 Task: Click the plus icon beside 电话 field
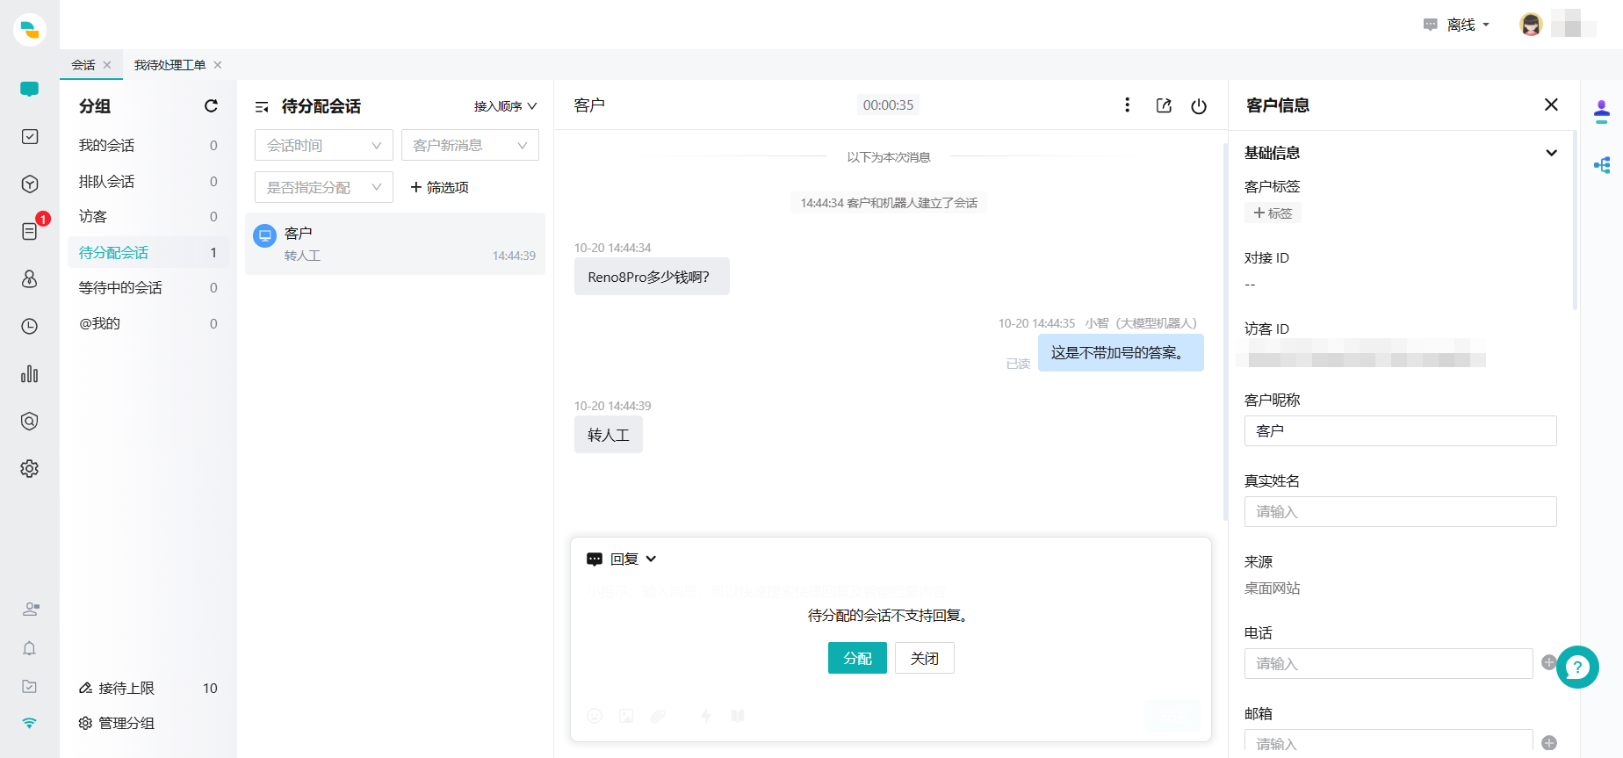(1548, 662)
